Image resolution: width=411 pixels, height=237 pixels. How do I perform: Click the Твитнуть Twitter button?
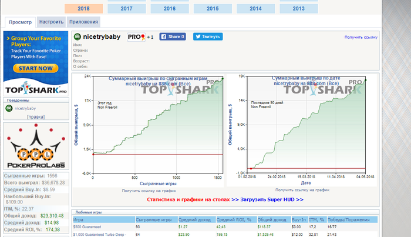click(x=208, y=36)
